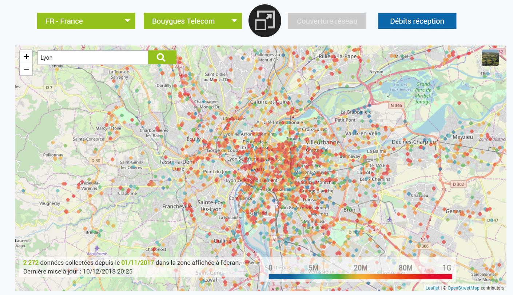Screen dimensions: 513x295
Task: Click the La Mulatière map label
Action: point(230,217)
